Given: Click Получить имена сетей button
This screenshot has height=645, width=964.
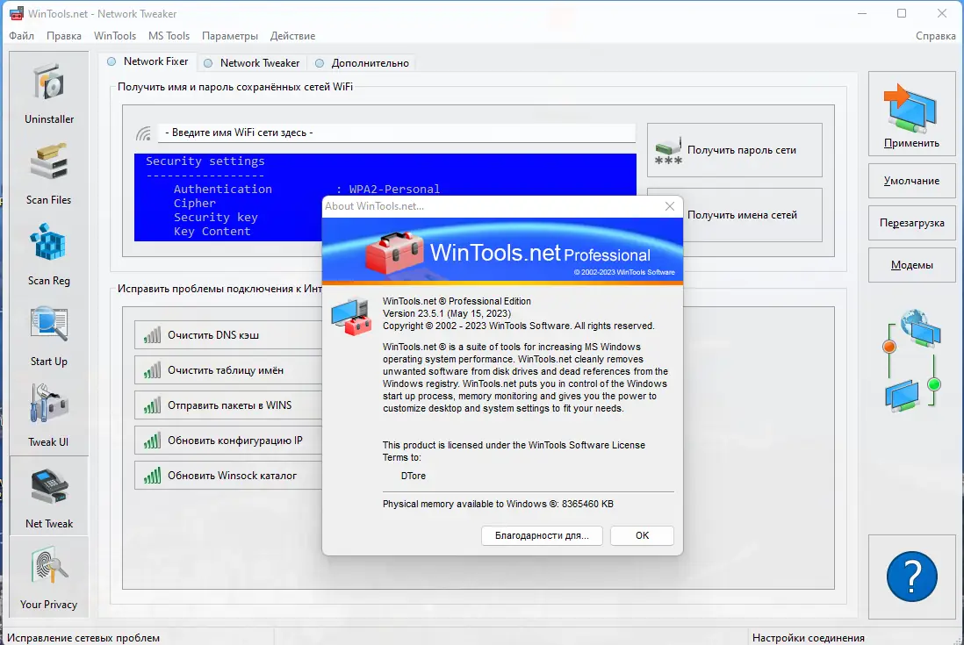Looking at the screenshot, I should 752,215.
